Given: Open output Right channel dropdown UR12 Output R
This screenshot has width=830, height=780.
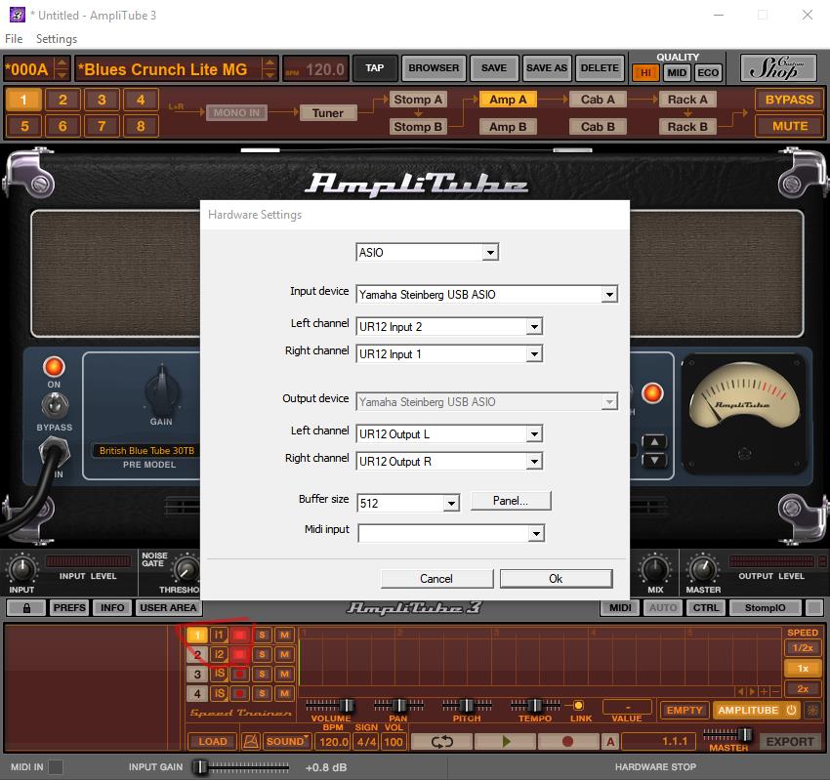Looking at the screenshot, I should 449,462.
